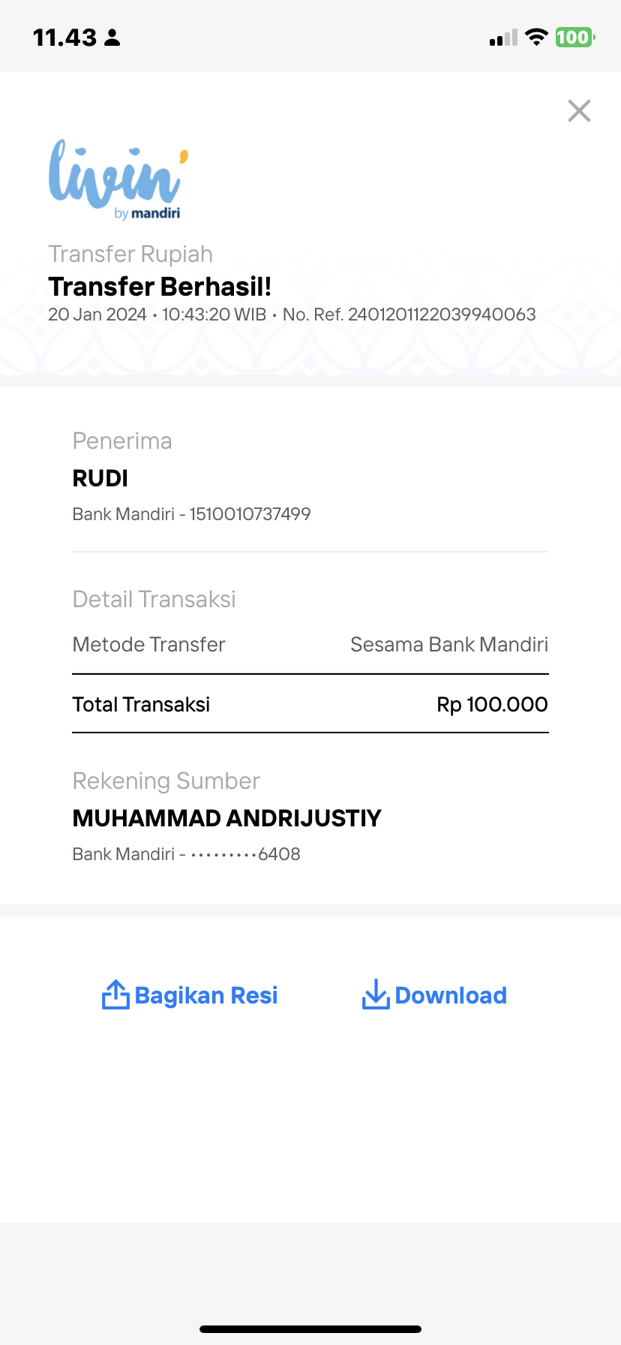The width and height of the screenshot is (621, 1345).
Task: Tap the Rp 100.000 total amount
Action: [492, 704]
